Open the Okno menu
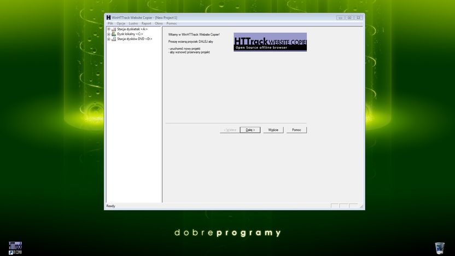This screenshot has width=455, height=256. point(159,24)
